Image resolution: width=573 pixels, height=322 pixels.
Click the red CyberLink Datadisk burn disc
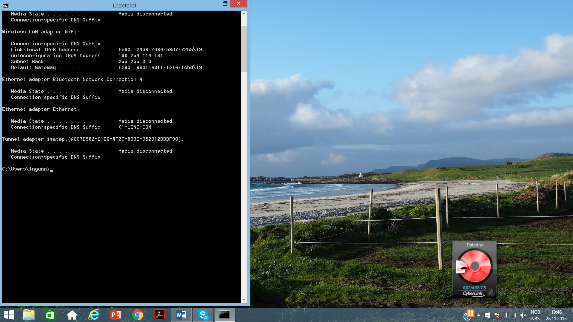tap(475, 266)
